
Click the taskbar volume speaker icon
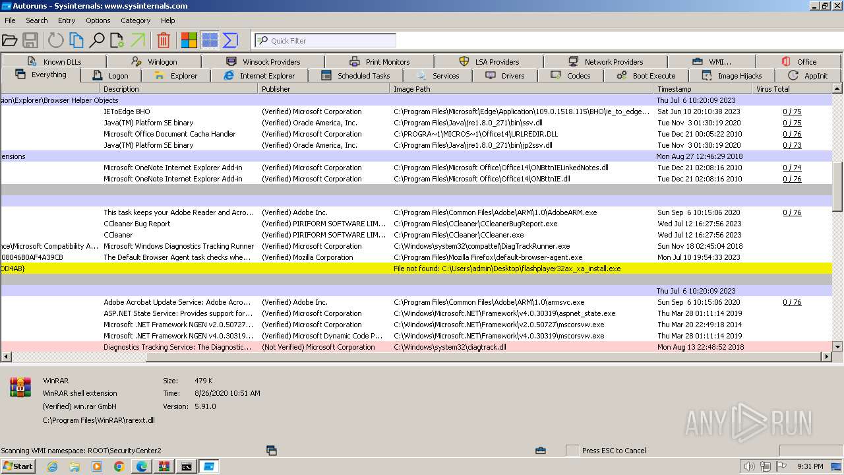749,467
